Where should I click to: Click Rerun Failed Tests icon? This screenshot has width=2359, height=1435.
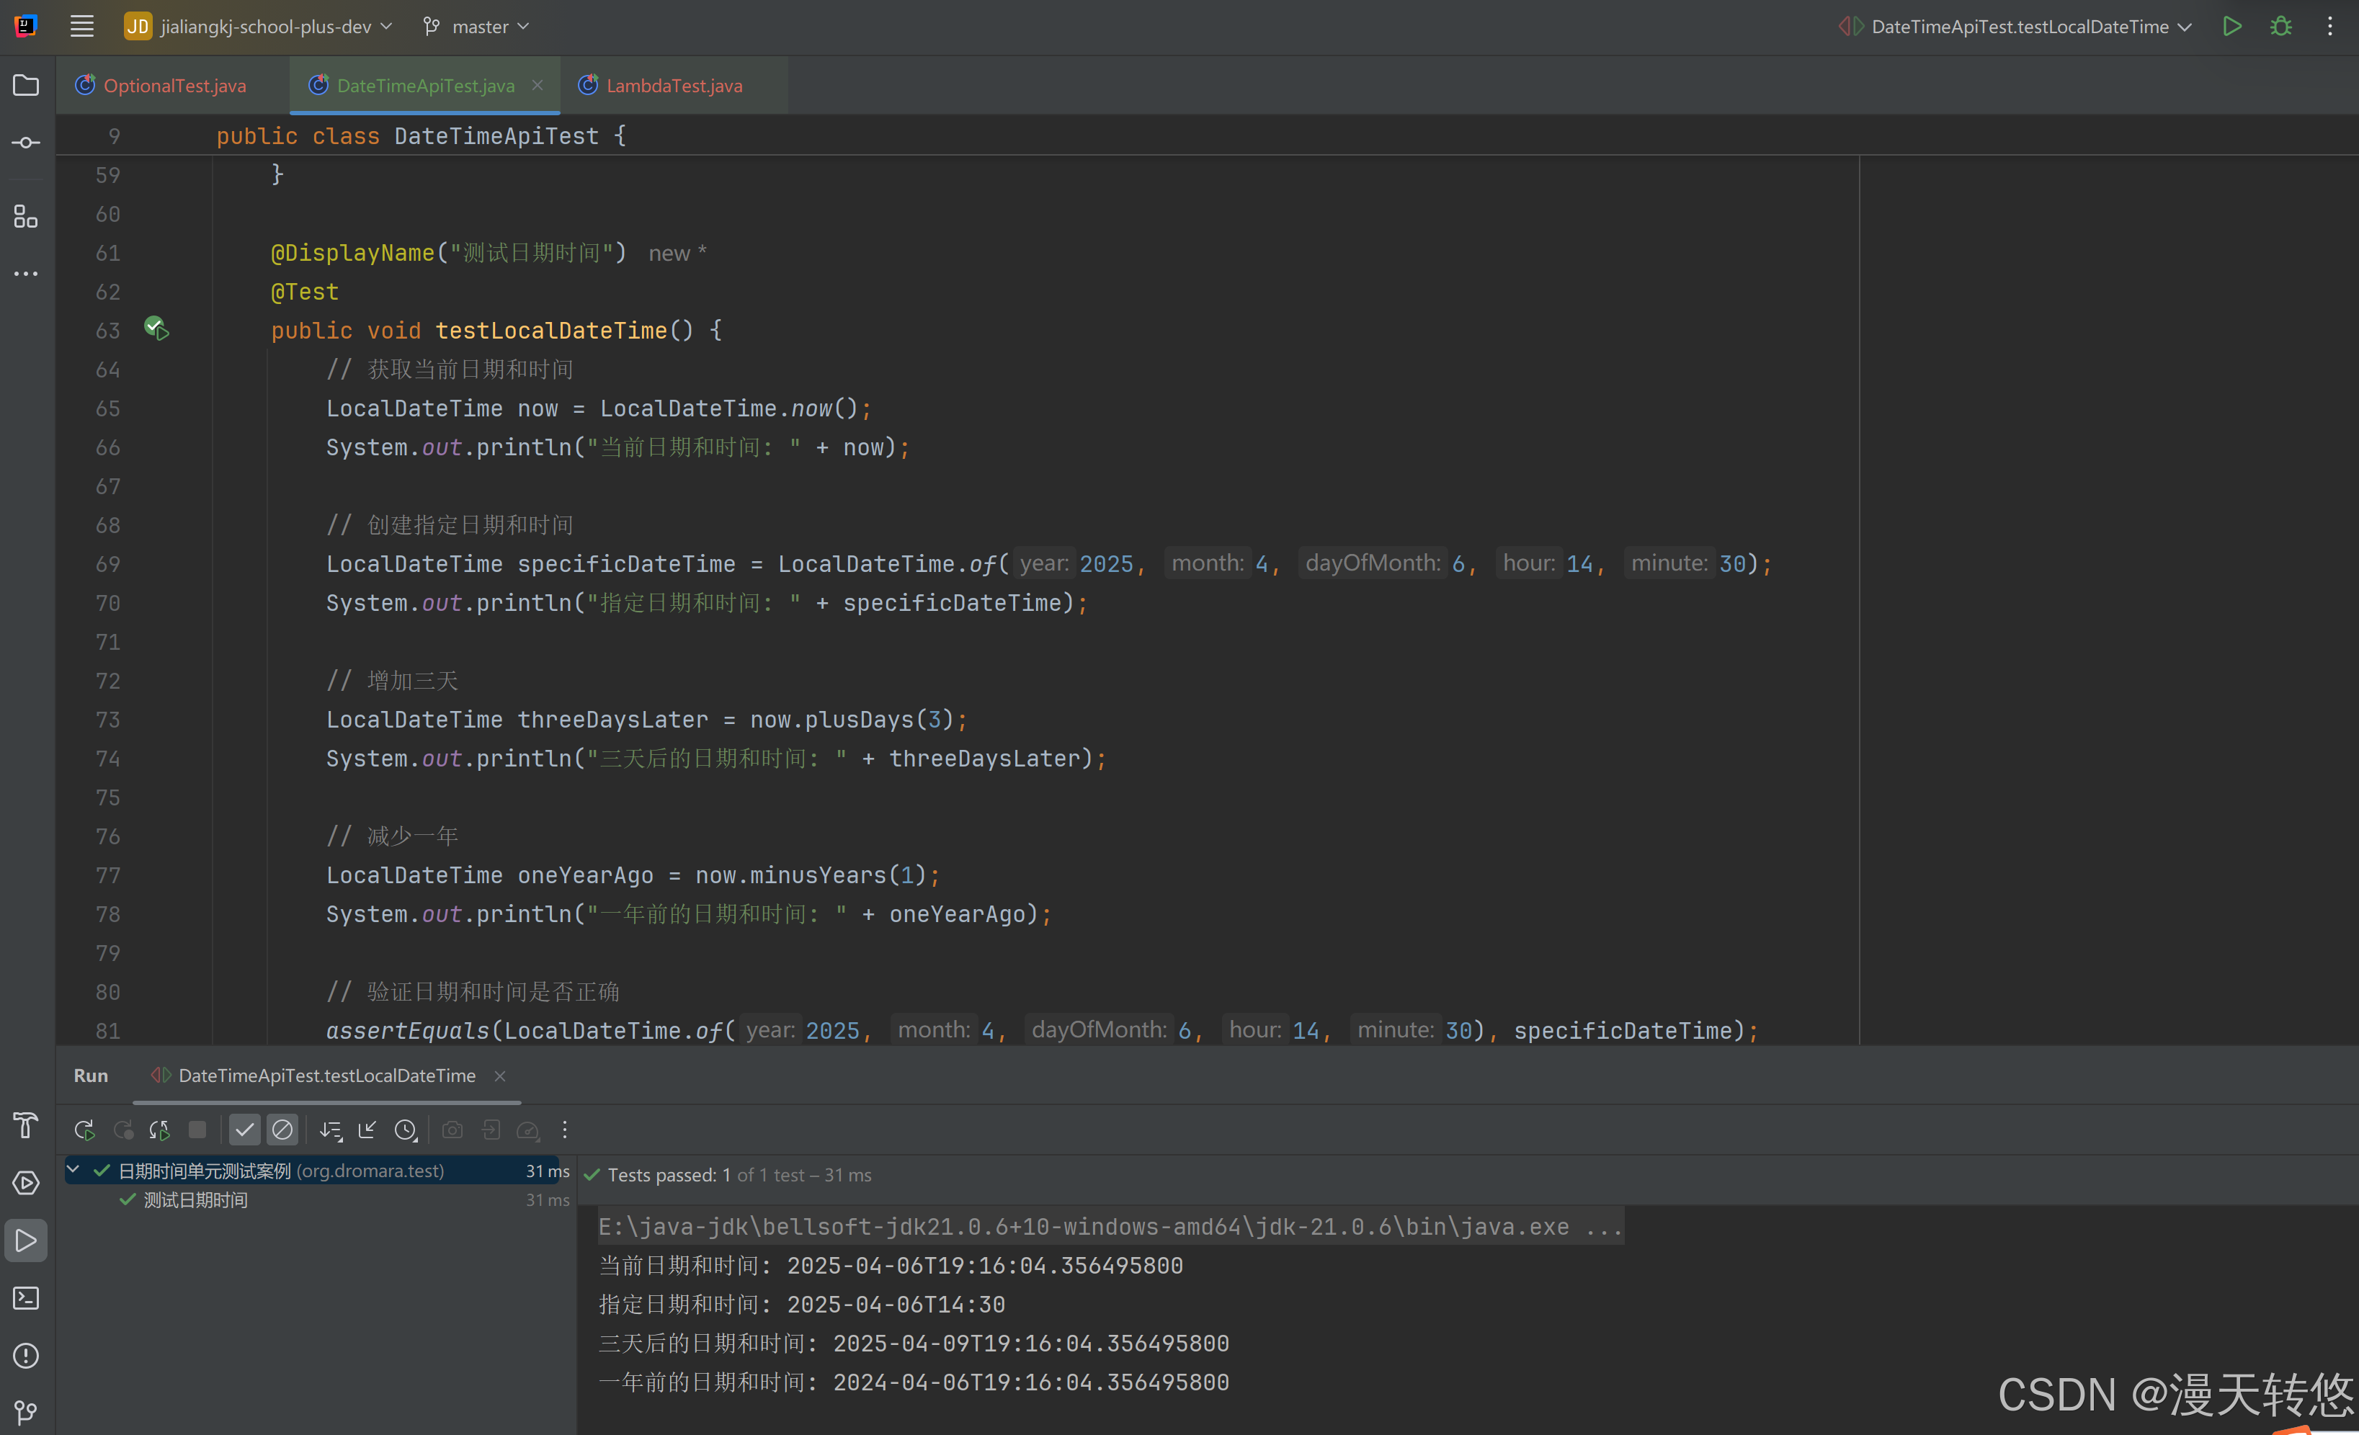click(x=123, y=1130)
